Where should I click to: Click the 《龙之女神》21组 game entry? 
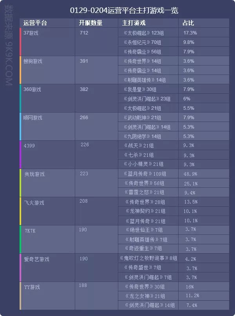pos(144,296)
